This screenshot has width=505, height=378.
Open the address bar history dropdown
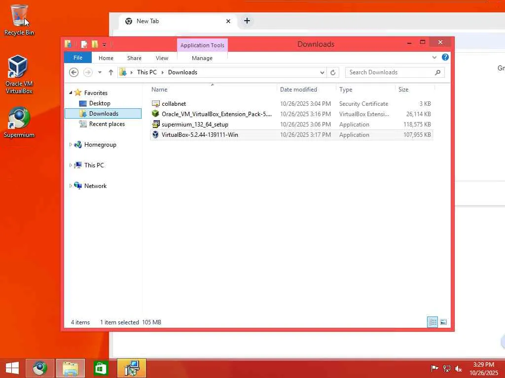322,73
